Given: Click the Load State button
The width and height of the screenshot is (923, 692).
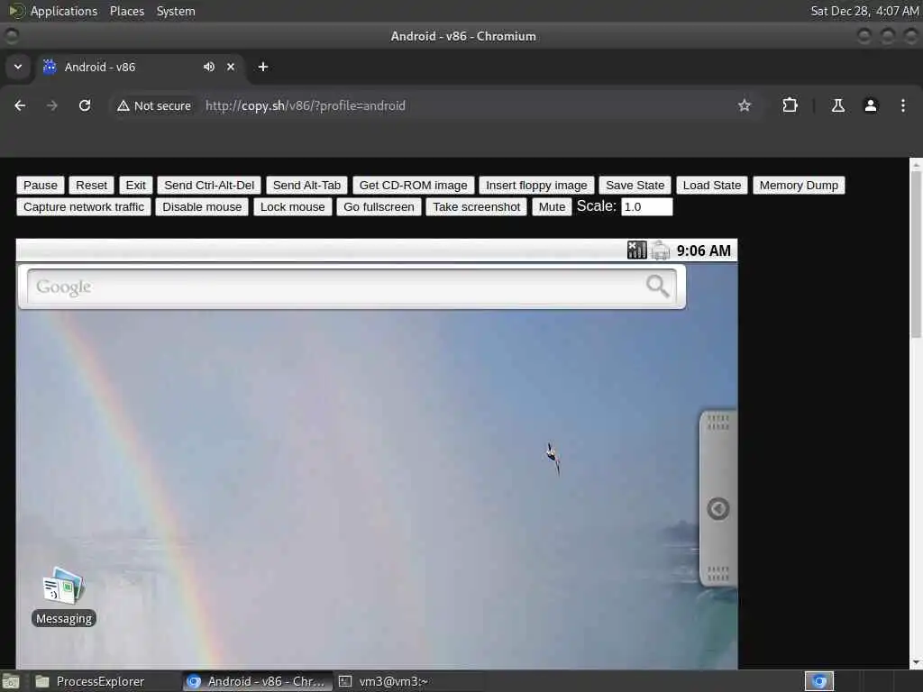Looking at the screenshot, I should pos(712,186).
